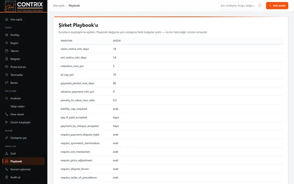
Task: Click the Sürüm karşılaştır branch icon
Action: click(7, 122)
